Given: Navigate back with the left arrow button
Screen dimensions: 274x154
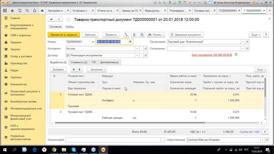Looking at the screenshot, I should point(51,19).
